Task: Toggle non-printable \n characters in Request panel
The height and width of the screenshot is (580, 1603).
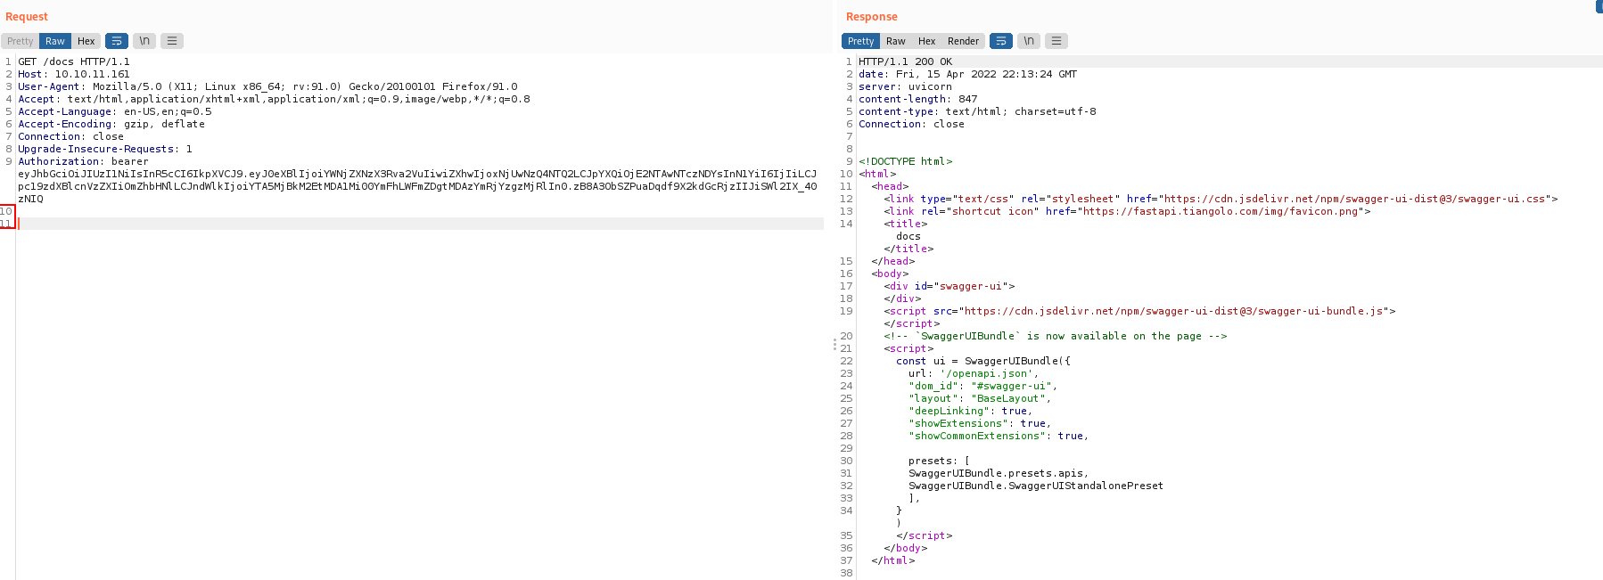Action: (x=144, y=41)
